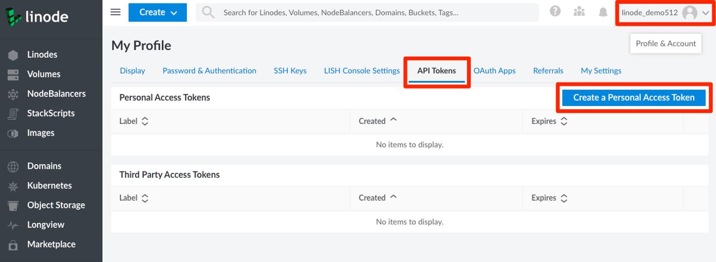Click the NodeBalancers sidebar icon
This screenshot has height=262, width=716.
[x=13, y=94]
